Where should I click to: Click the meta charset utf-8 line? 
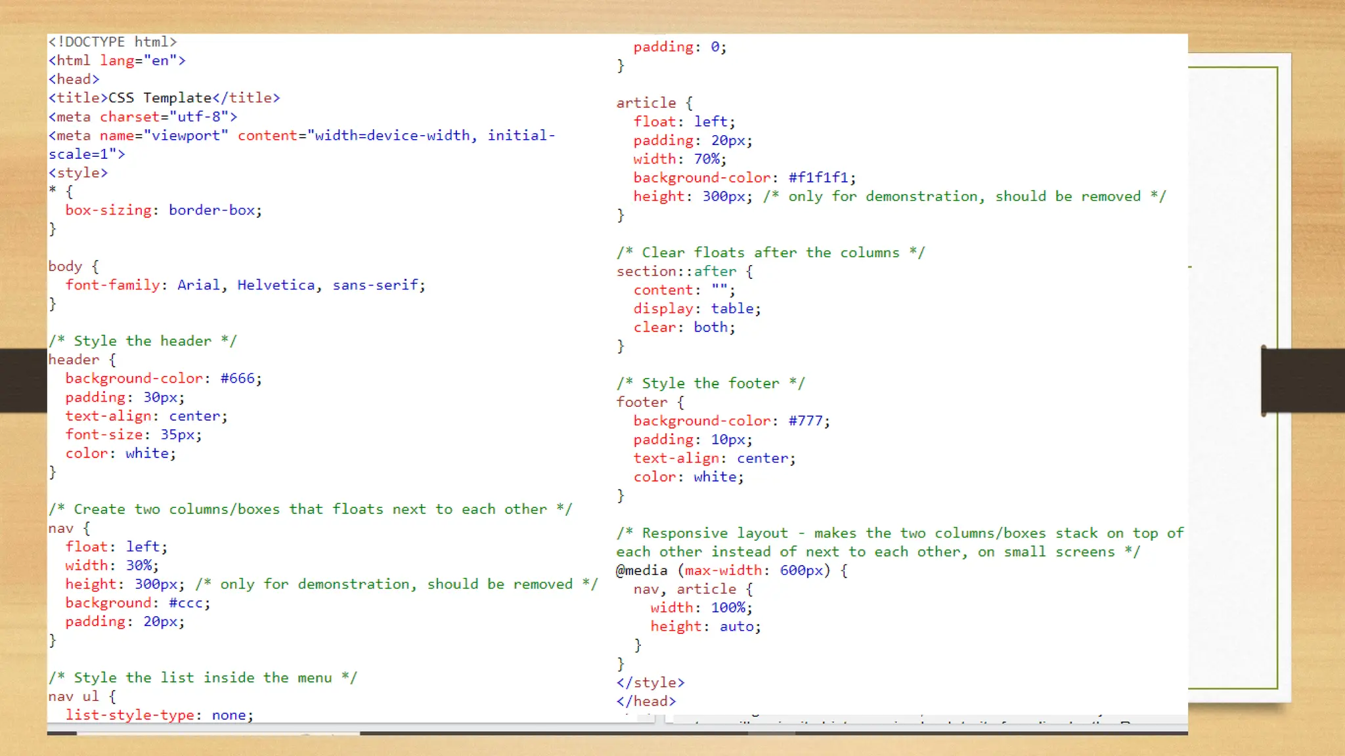pyautogui.click(x=143, y=117)
